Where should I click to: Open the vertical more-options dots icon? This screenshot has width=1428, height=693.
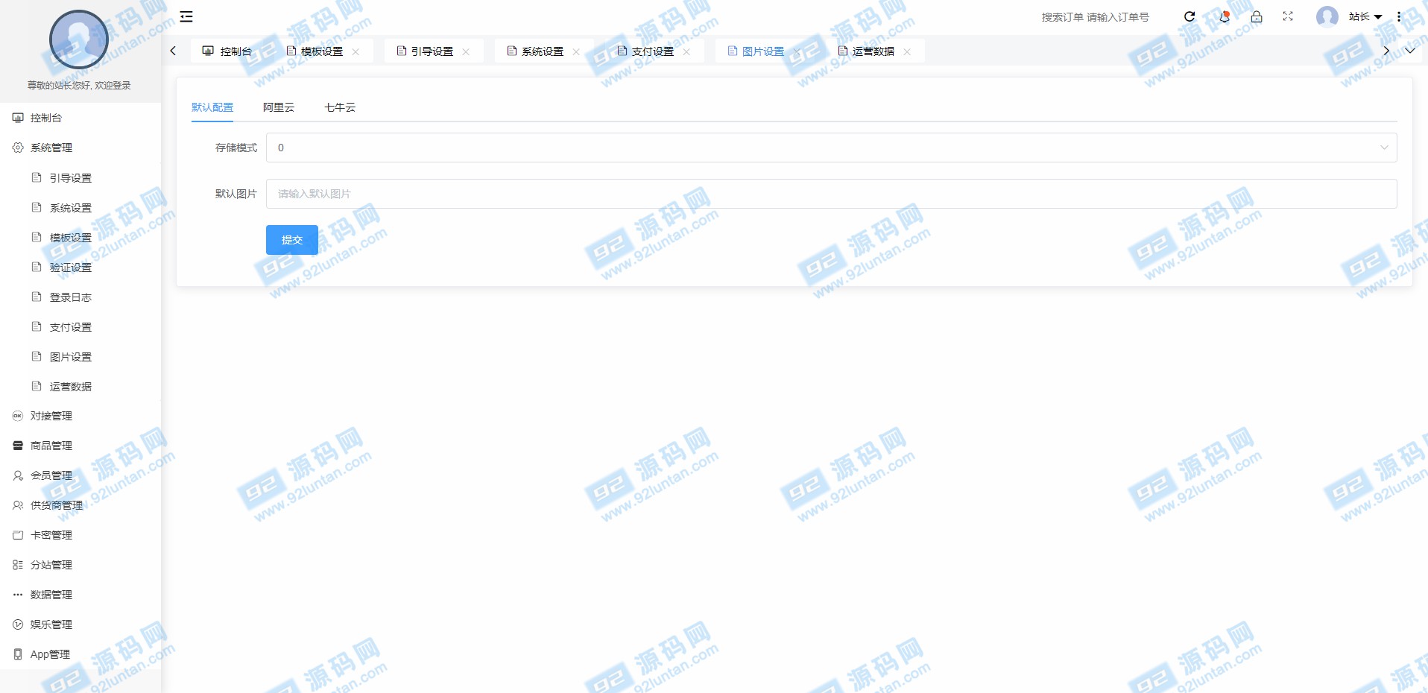click(1399, 16)
